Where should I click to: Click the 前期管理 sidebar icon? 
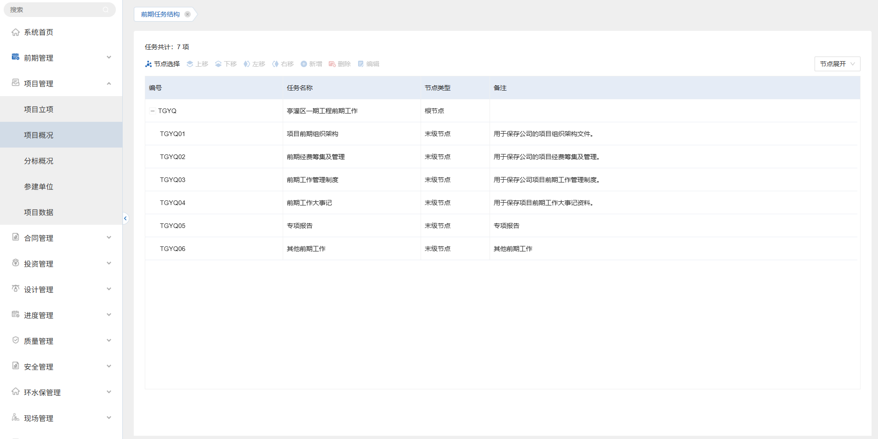tap(16, 57)
